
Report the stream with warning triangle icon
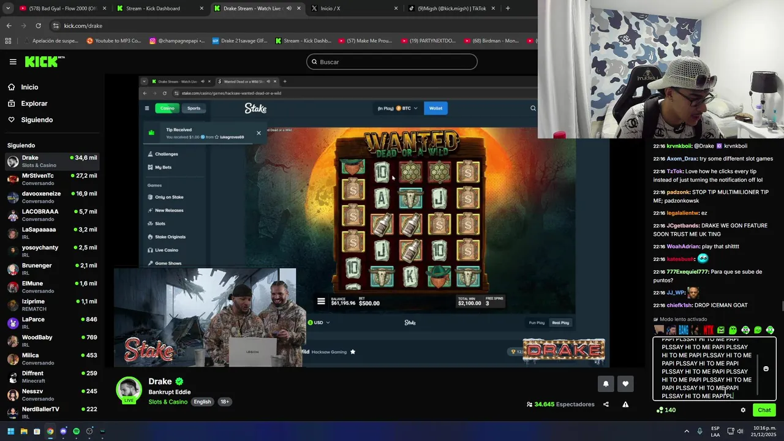(x=625, y=404)
